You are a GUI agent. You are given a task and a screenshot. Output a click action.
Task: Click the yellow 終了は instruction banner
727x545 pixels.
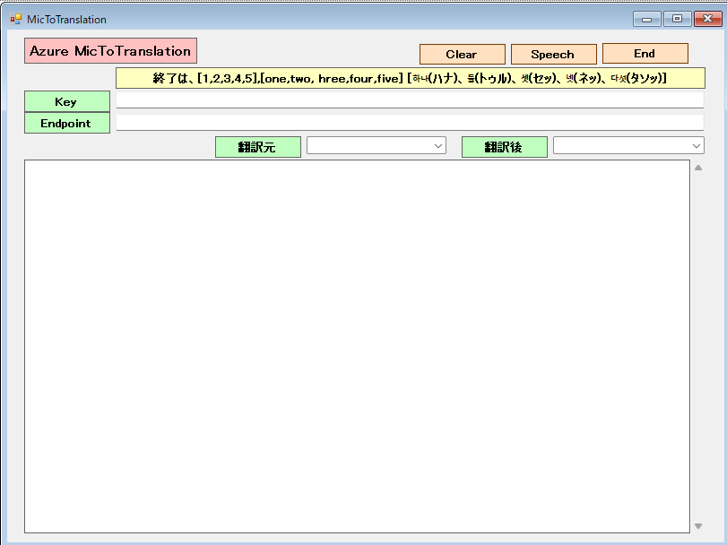410,79
